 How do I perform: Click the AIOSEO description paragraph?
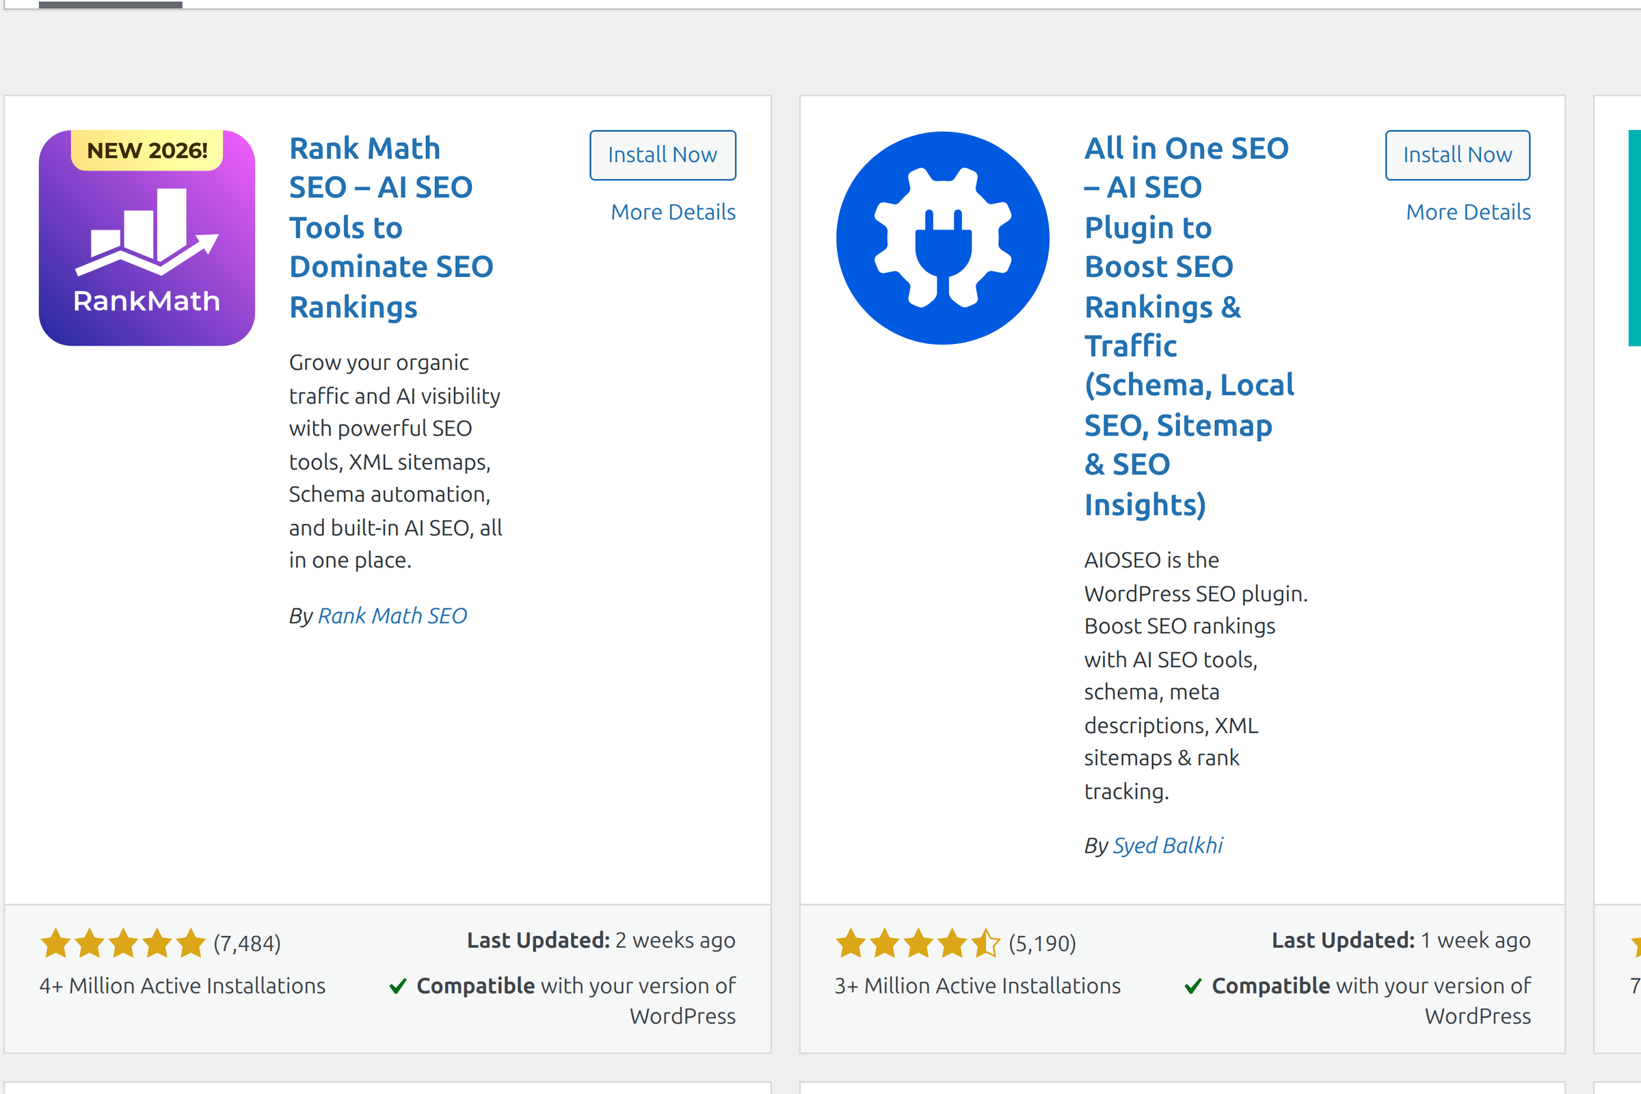click(x=1196, y=676)
